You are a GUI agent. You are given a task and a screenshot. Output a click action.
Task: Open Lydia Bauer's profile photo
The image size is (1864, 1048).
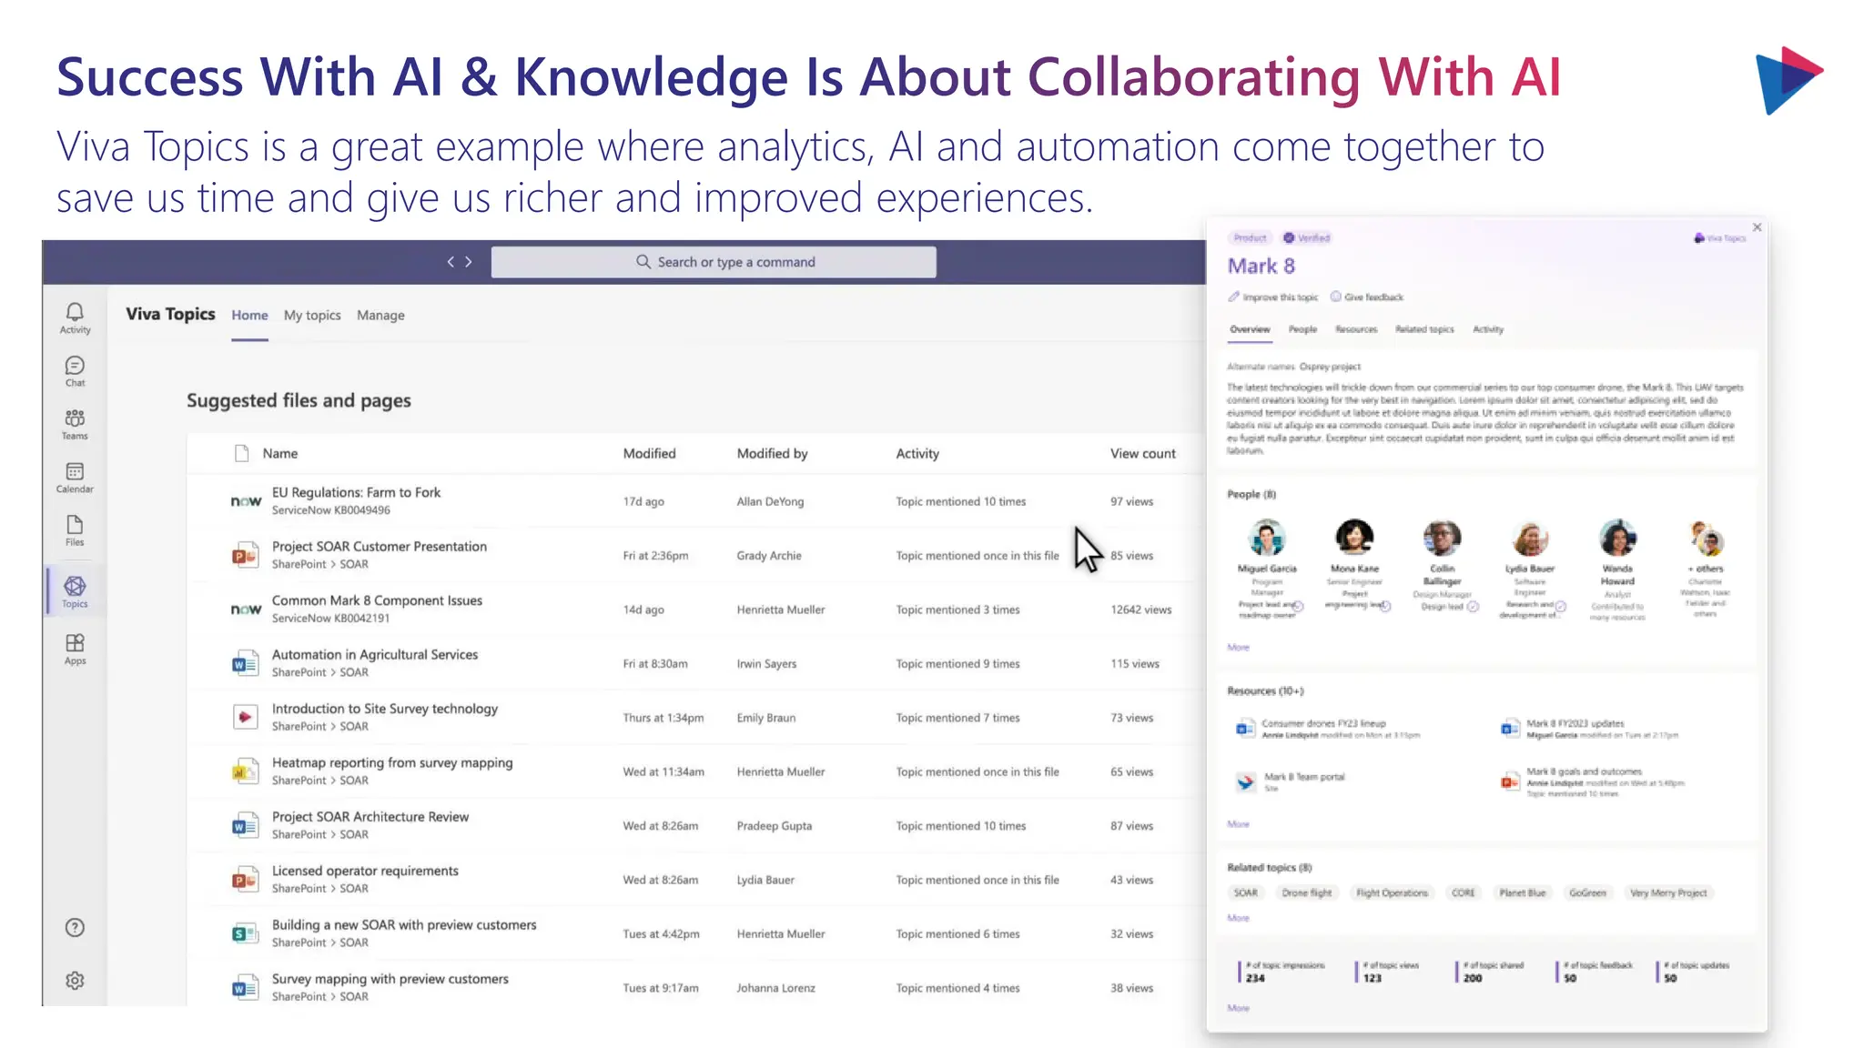1530,538
